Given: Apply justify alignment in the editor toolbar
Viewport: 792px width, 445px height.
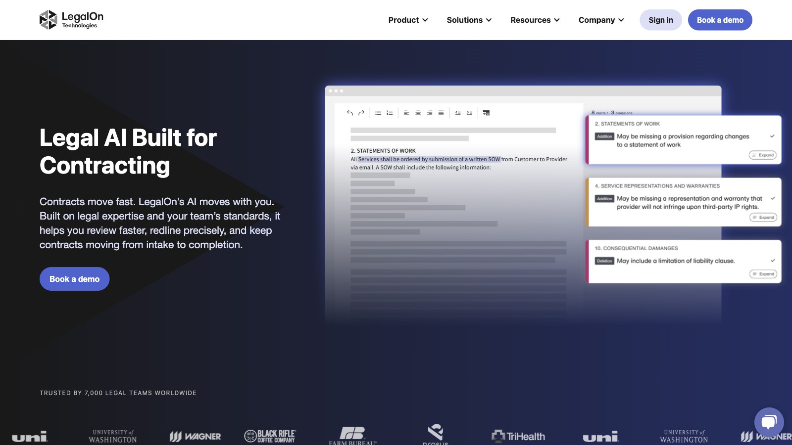Looking at the screenshot, I should pyautogui.click(x=441, y=113).
